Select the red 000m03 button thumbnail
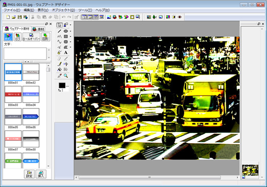 coord(13,95)
